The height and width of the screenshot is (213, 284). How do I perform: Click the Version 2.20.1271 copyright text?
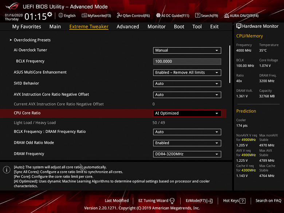click(142, 208)
